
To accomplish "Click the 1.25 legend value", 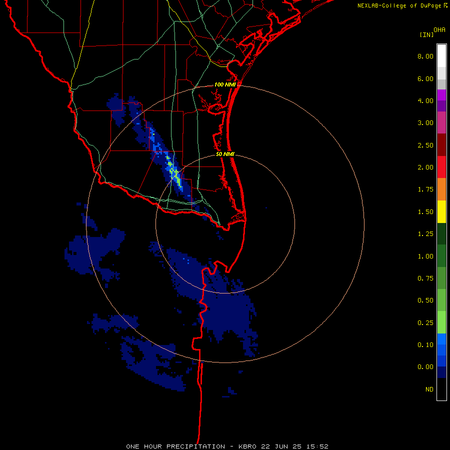I will click(425, 234).
